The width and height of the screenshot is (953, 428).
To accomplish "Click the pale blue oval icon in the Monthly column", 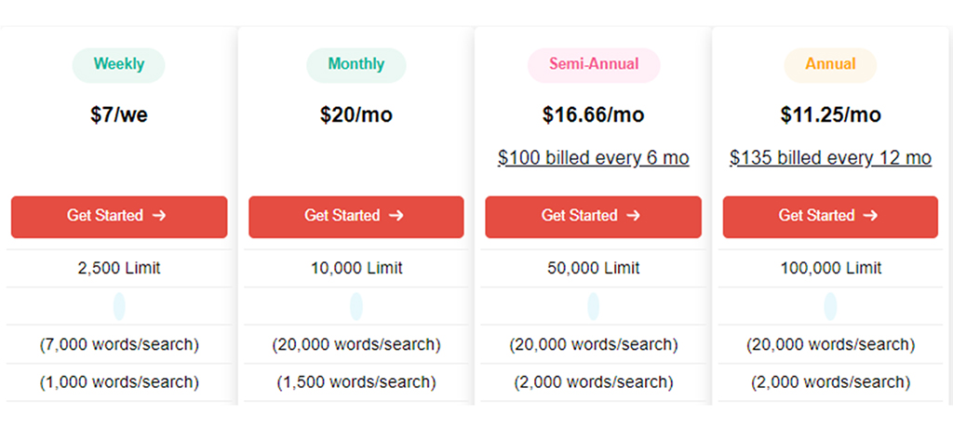I will (356, 306).
